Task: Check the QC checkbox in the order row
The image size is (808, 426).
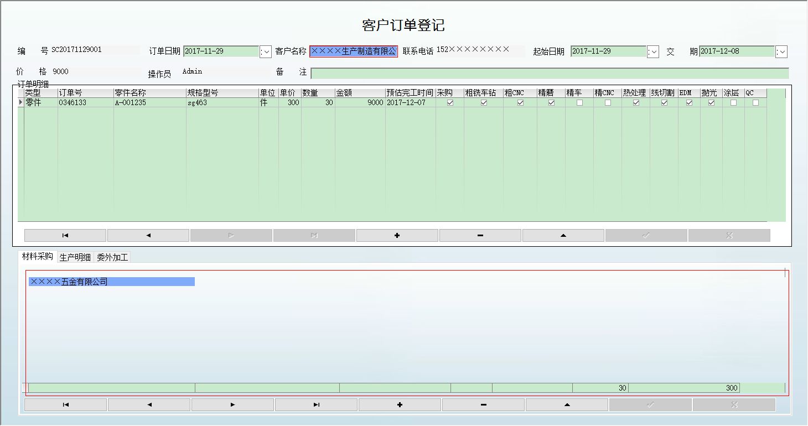Action: [x=755, y=103]
